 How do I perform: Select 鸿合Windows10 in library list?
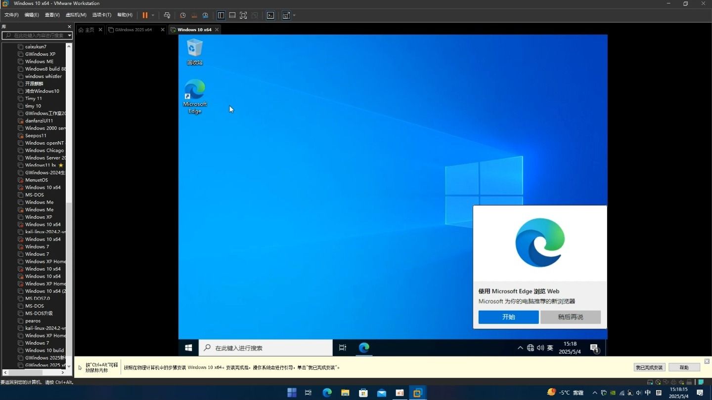point(42,91)
